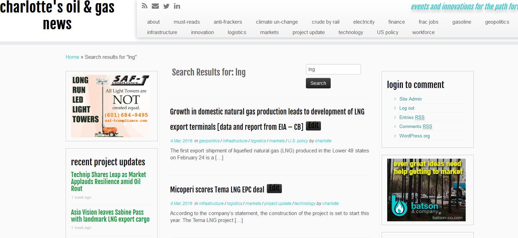This screenshot has width=518, height=238.
Task: Open the 'frac jobs' menu item
Action: [428, 22]
